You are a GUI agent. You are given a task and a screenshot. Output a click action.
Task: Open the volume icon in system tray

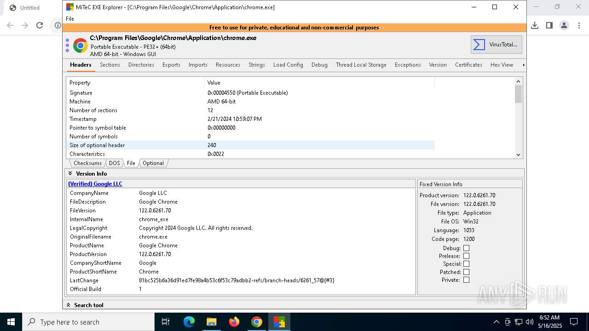click(530, 322)
